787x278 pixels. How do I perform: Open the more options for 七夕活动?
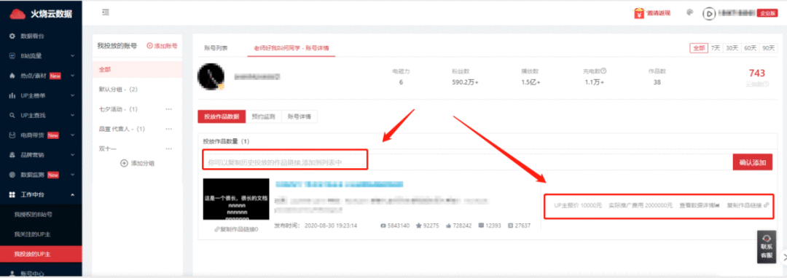pos(169,108)
